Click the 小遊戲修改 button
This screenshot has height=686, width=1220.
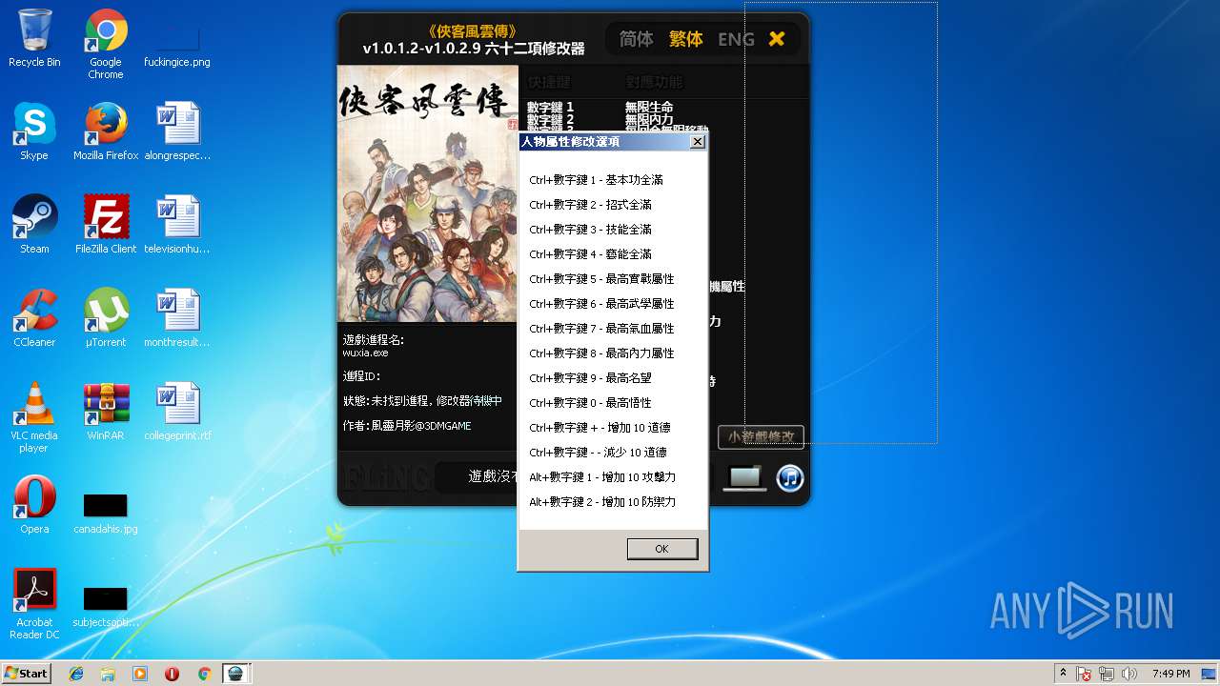point(761,436)
